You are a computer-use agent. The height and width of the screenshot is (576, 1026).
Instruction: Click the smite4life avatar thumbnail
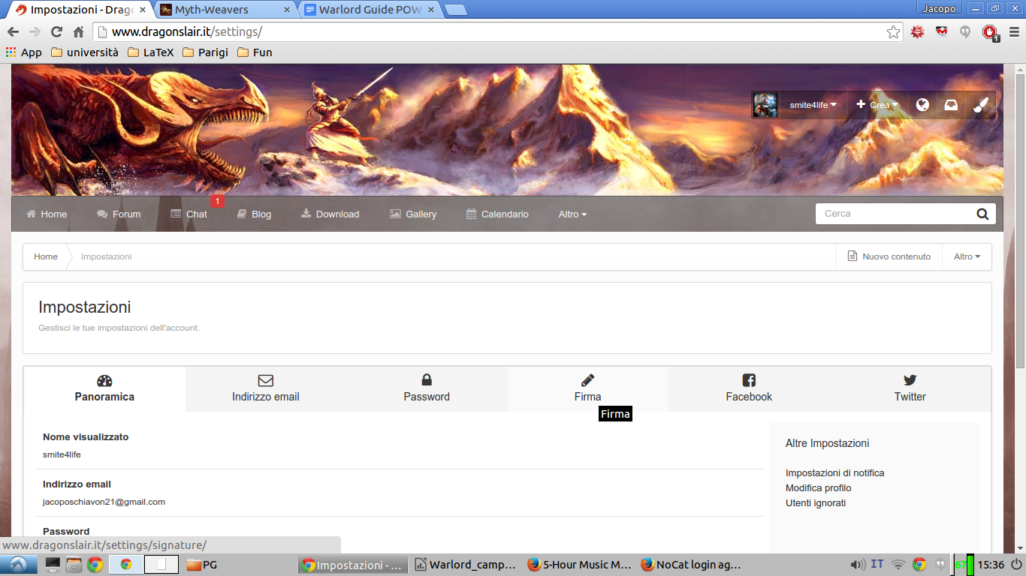[x=765, y=105]
